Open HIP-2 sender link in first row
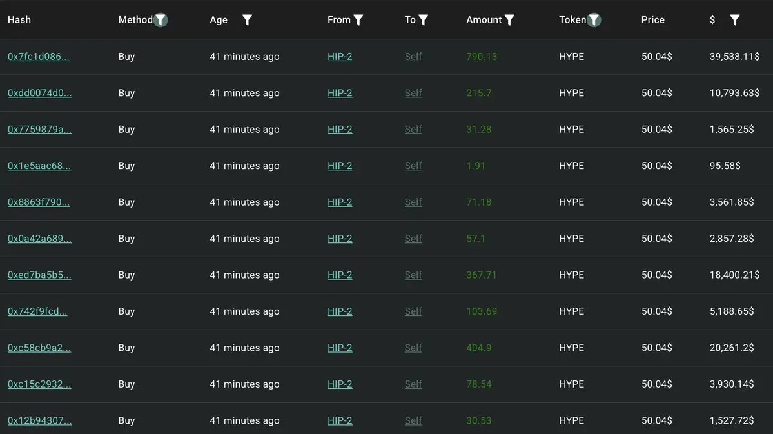Screen dimensions: 773x434 (340, 56)
